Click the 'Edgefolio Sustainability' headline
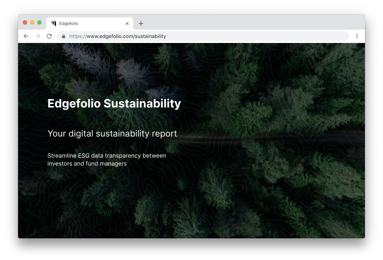Screen dimensions: 383x260 pos(114,104)
